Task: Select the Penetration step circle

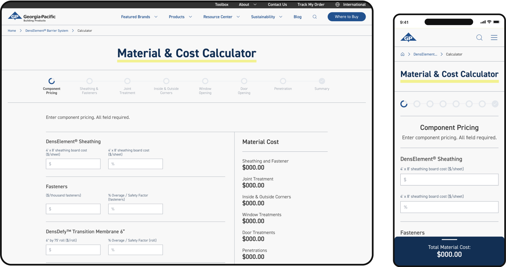Action: [283, 81]
